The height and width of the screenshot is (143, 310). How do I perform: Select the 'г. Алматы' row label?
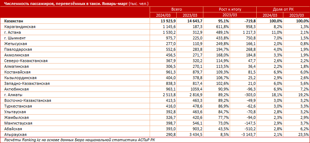click(14, 95)
